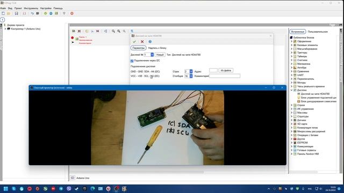Expand the Триггеры library category
This screenshot has height=193, width=344.
click(291, 53)
